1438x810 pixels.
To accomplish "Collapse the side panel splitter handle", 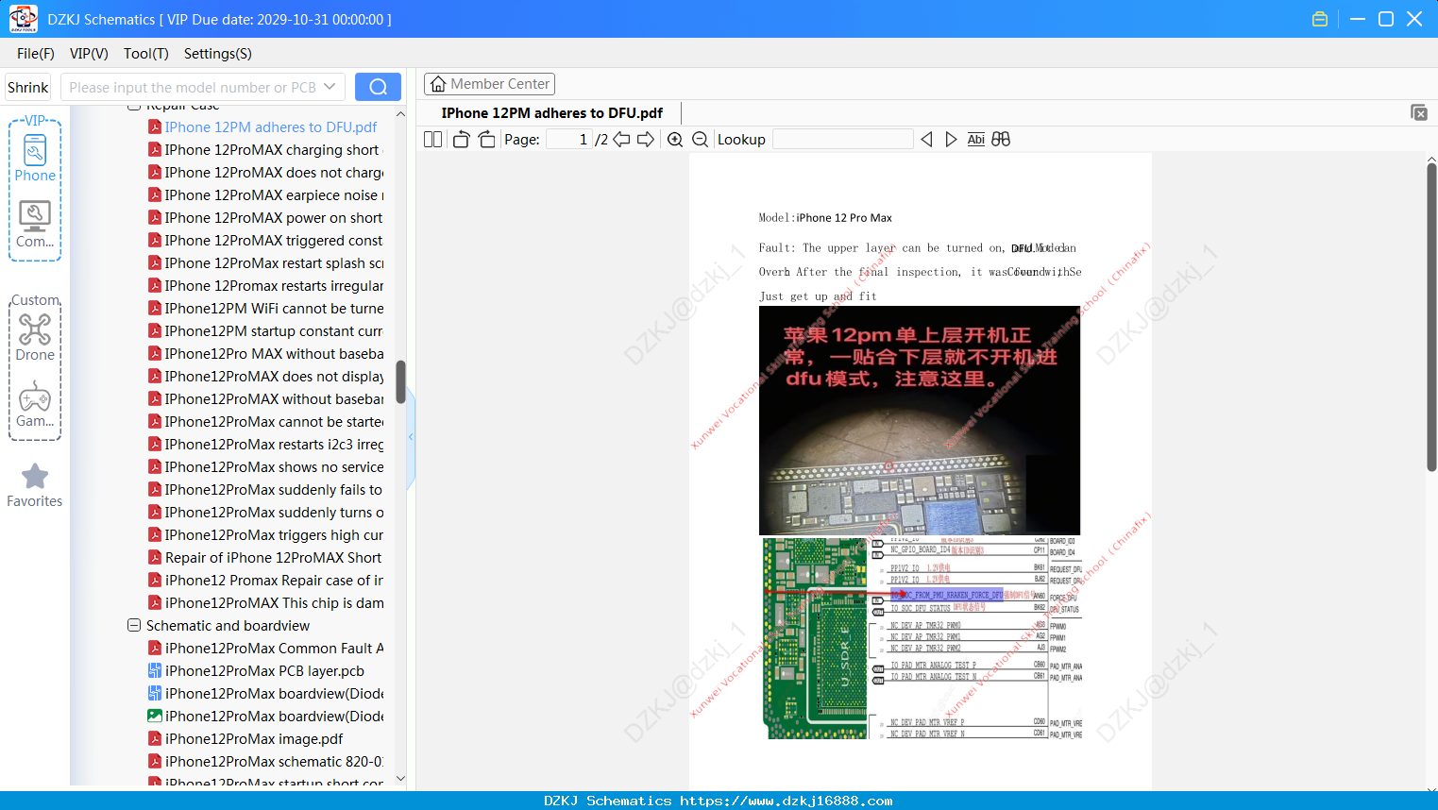I will [411, 437].
